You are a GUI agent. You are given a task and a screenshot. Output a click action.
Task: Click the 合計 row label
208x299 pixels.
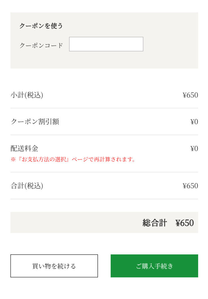[x=18, y=186]
